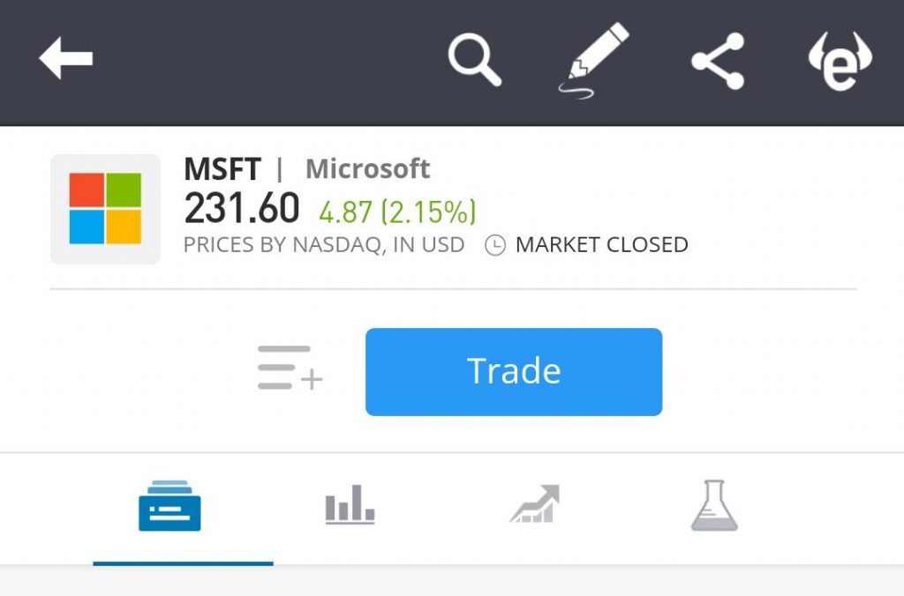Click the Microsoft company logo

pos(107,209)
